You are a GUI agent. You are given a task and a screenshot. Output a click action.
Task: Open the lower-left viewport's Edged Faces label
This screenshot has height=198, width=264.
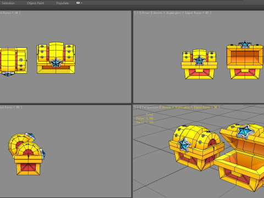9,107
